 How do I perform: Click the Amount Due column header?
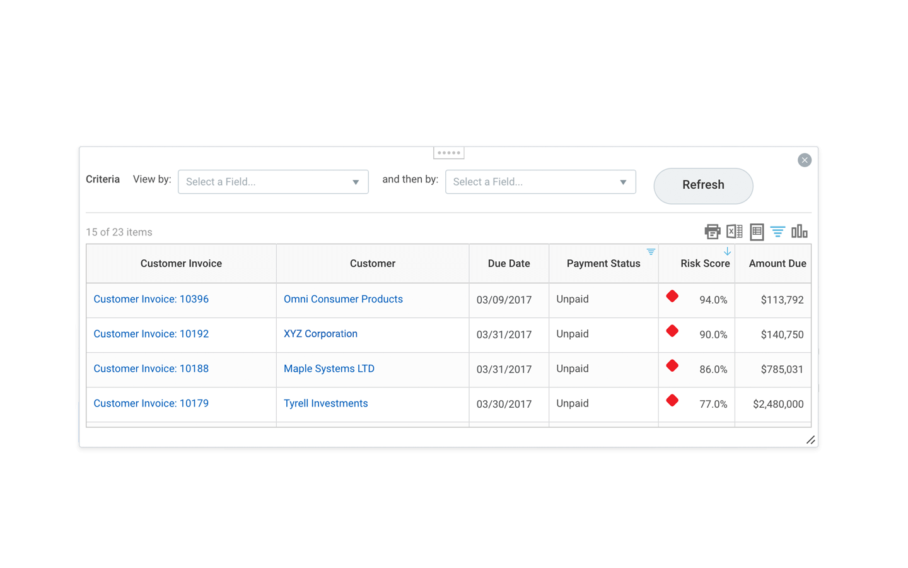tap(777, 264)
